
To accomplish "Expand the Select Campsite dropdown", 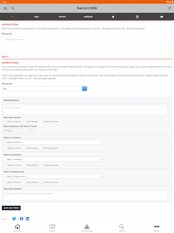I will (54, 159).
